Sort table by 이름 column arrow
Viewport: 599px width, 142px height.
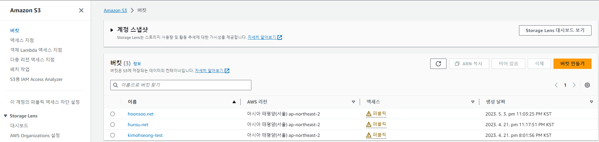[x=234, y=102]
